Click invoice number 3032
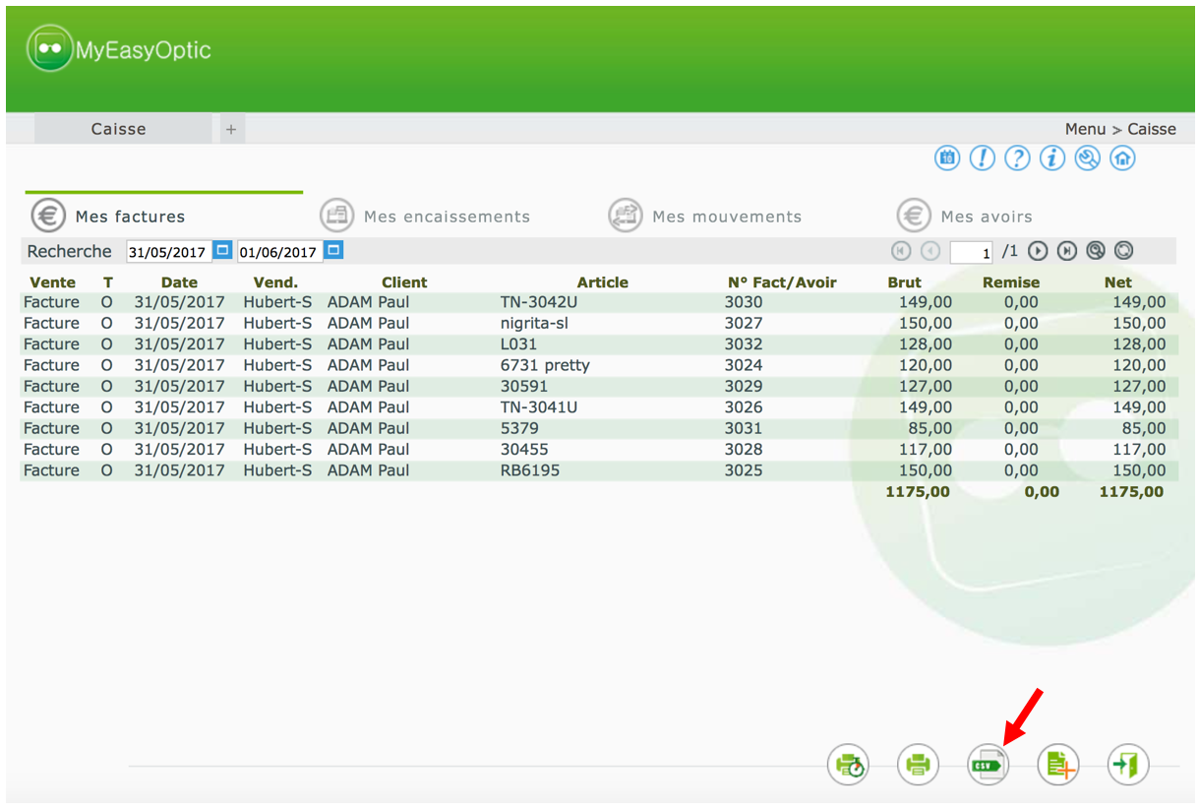1199x809 pixels. (744, 344)
